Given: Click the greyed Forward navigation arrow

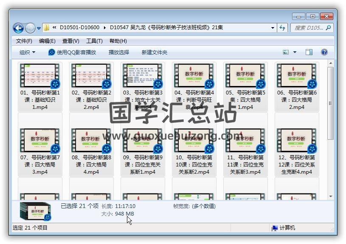Looking at the screenshot, I should pyautogui.click(x=30, y=28).
